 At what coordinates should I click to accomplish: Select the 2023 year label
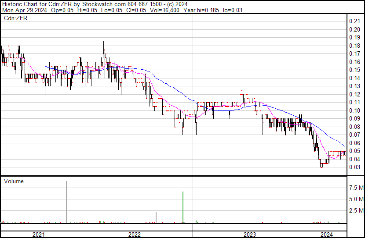[x=250, y=234]
